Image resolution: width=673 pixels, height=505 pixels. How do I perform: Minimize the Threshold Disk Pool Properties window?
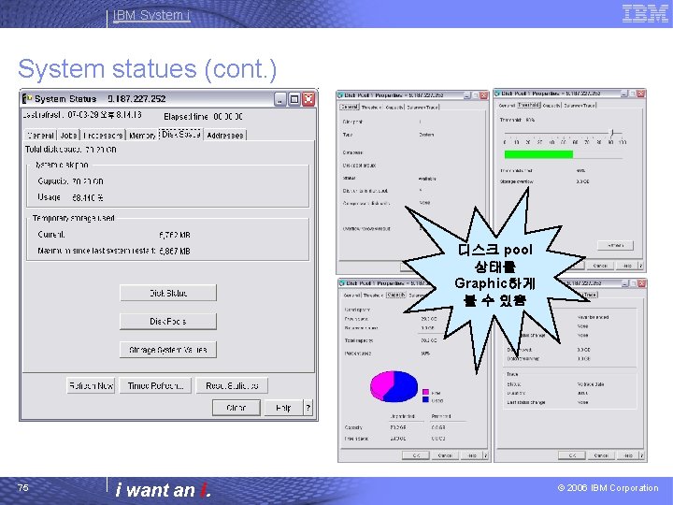pos(624,94)
